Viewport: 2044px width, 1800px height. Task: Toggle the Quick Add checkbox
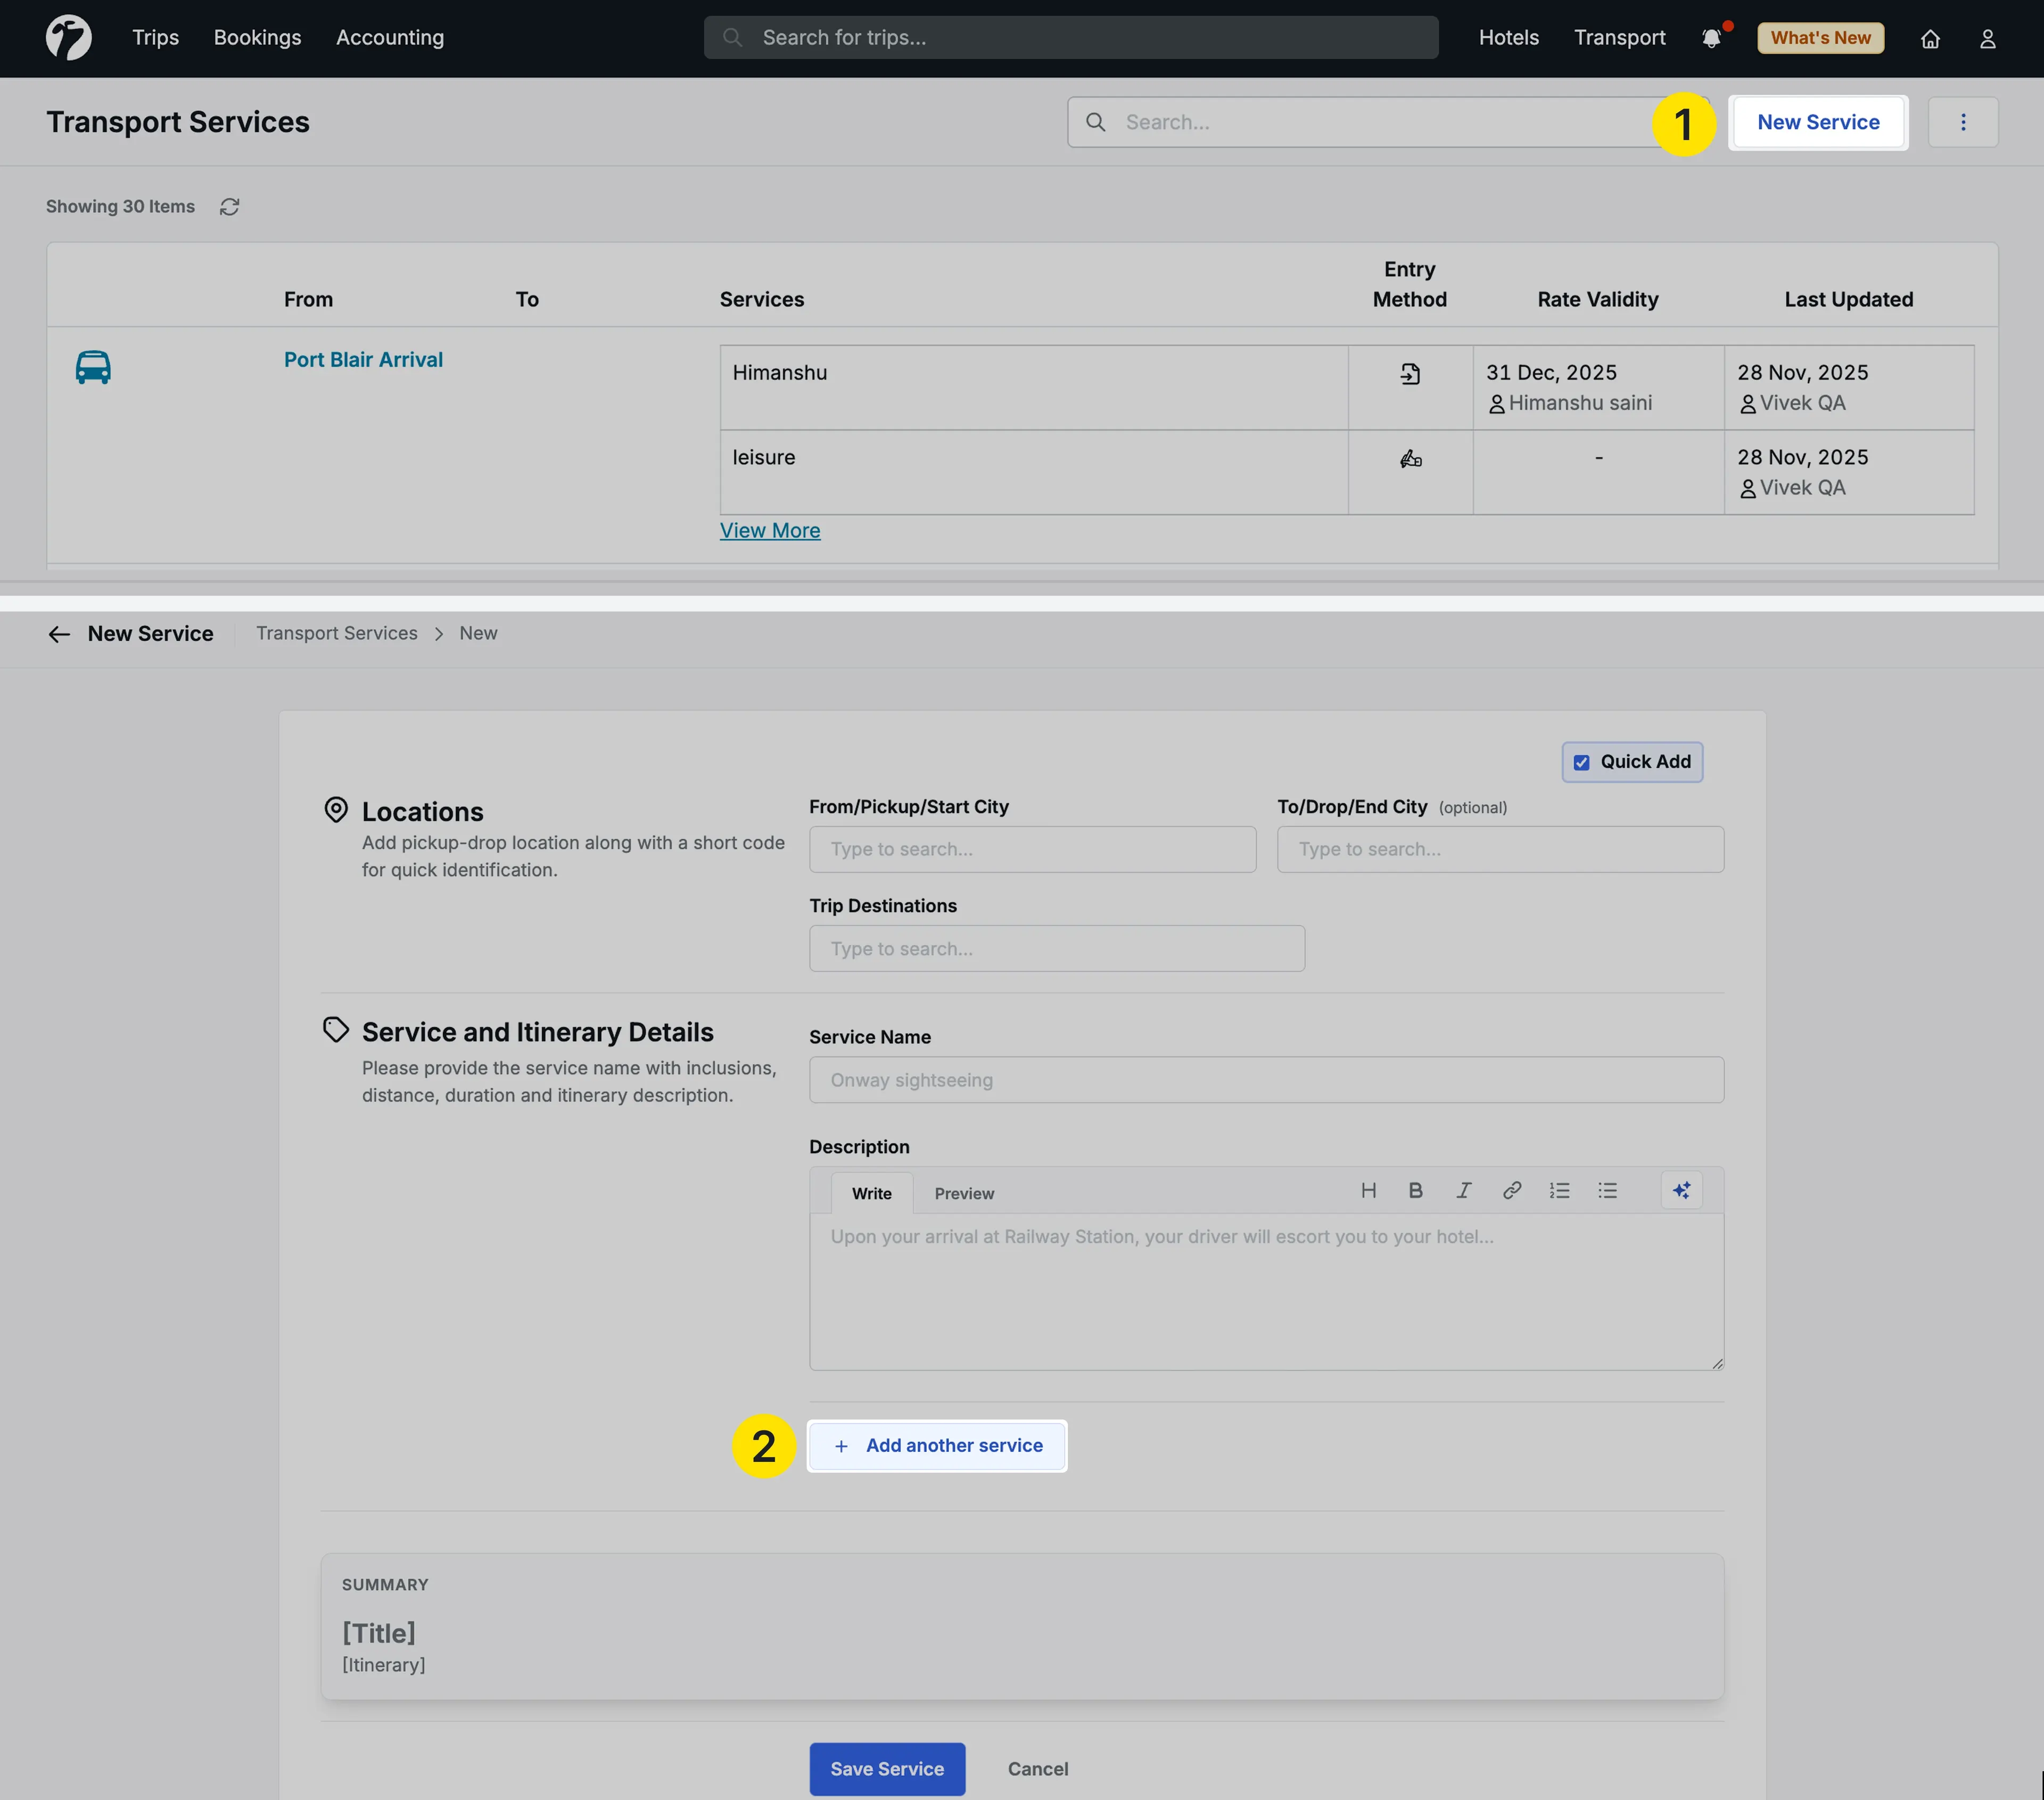point(1581,761)
